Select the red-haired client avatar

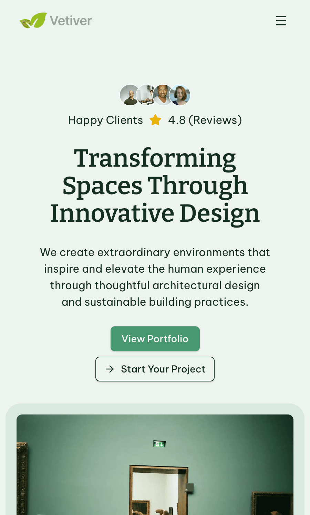pos(180,95)
